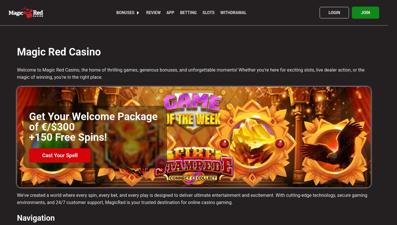Click the Navigation section heading
Image resolution: width=397 pixels, height=225 pixels.
[36, 218]
